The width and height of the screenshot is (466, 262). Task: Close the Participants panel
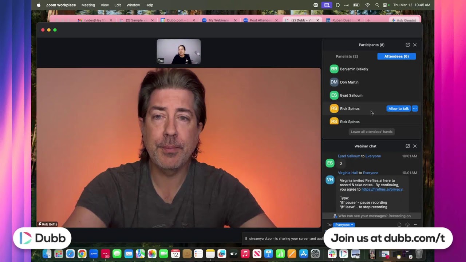[415, 45]
